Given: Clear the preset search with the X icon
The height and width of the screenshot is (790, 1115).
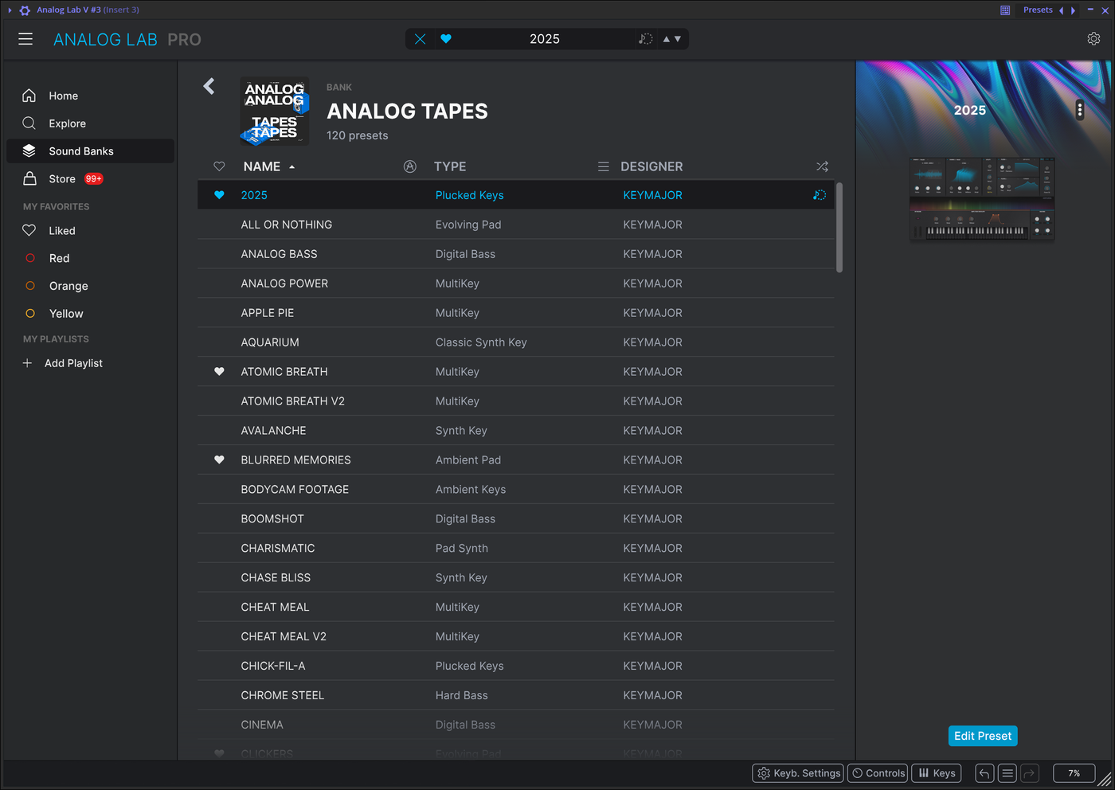Looking at the screenshot, I should 420,39.
